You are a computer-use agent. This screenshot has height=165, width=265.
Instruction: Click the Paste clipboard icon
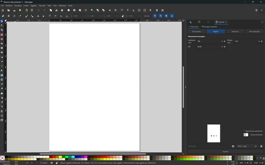pos(62,10)
